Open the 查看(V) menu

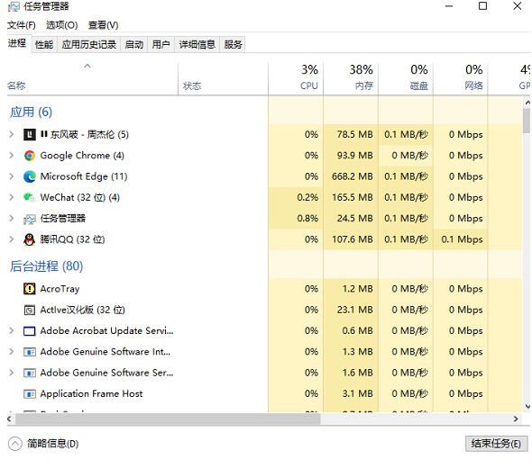point(103,25)
